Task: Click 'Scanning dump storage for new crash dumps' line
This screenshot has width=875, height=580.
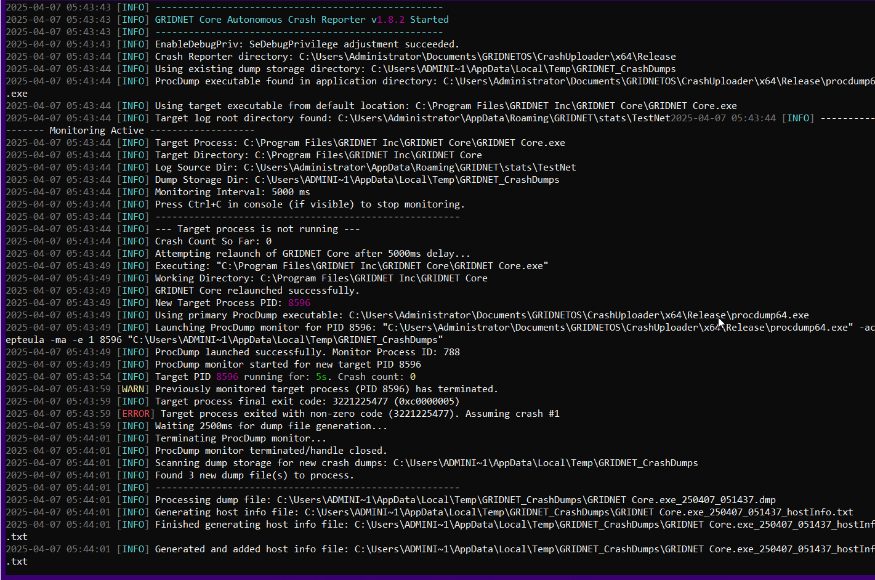Action: pos(427,463)
